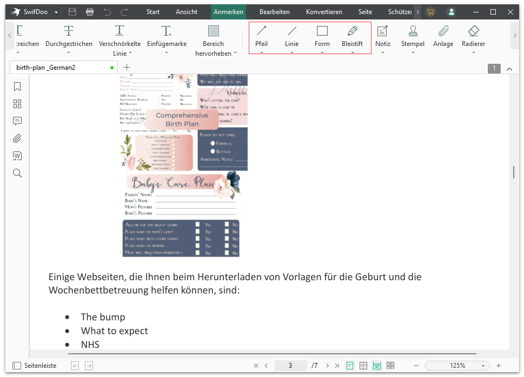
Task: Click the Anlage paperclip attachment tool
Action: click(x=443, y=36)
